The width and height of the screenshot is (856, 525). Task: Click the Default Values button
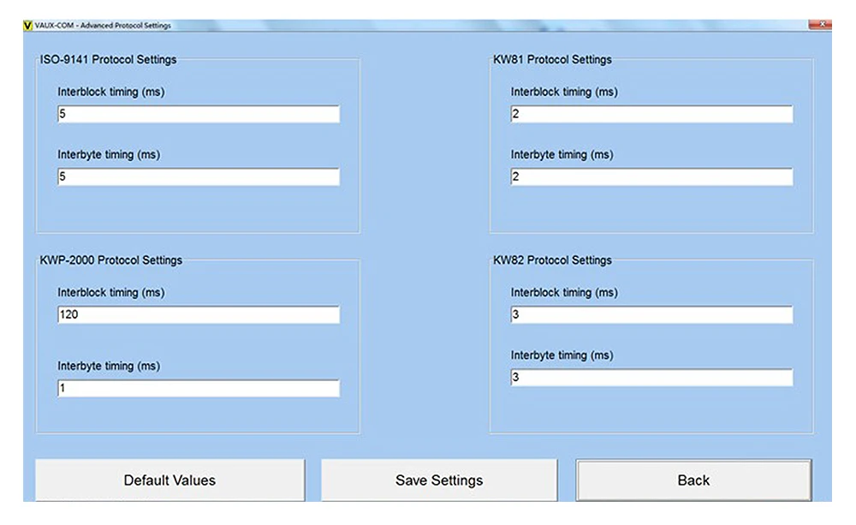point(169,480)
